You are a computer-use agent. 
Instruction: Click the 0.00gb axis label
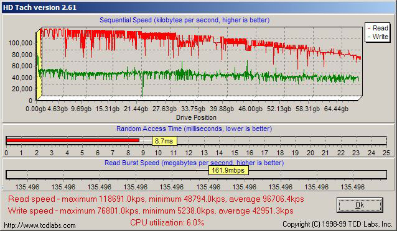coord(35,109)
